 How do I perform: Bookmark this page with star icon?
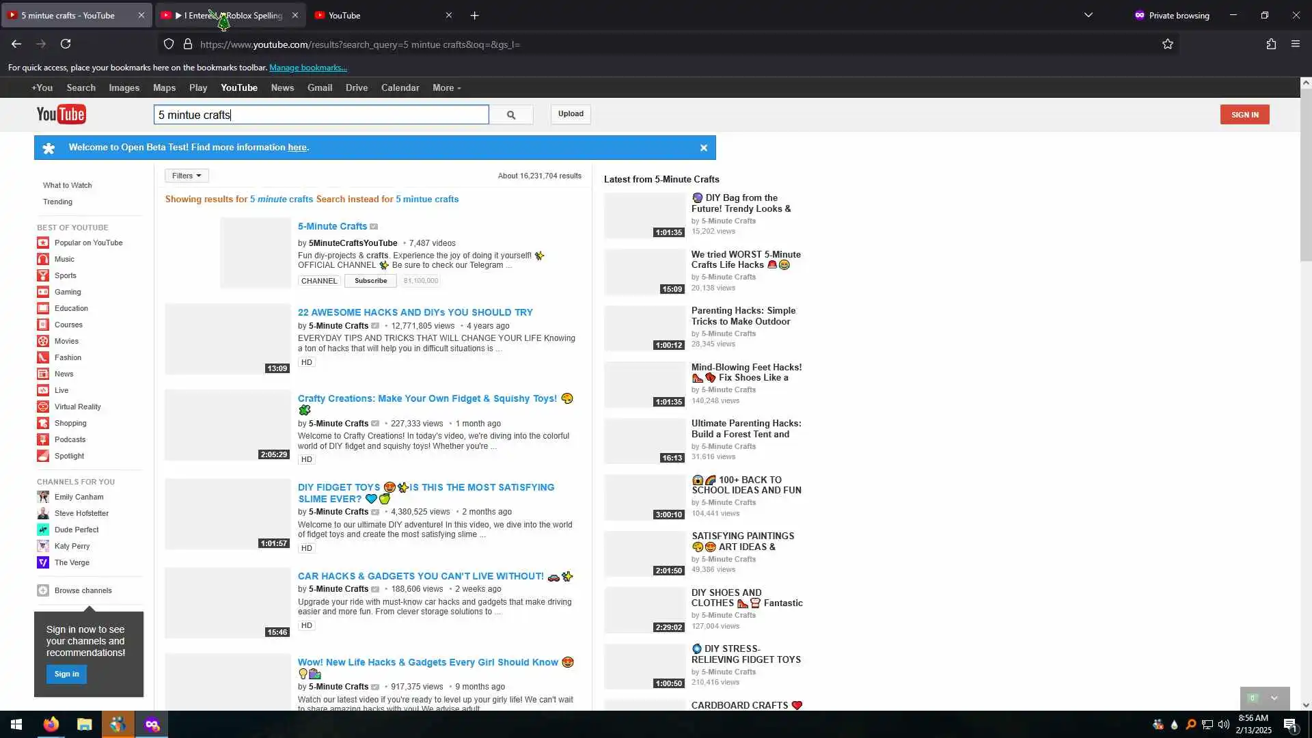point(1167,44)
